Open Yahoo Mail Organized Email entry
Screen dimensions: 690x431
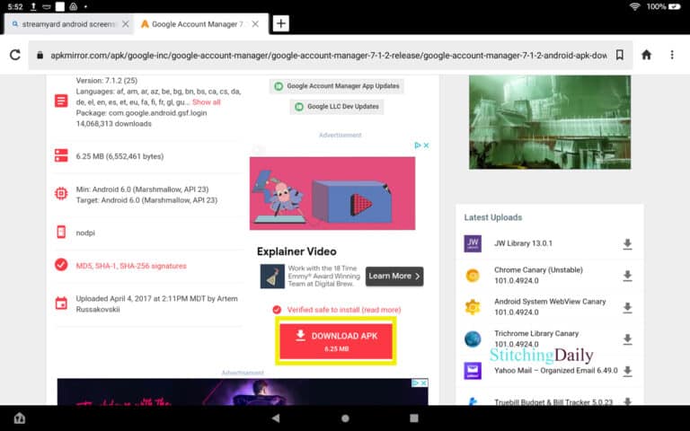click(556, 371)
